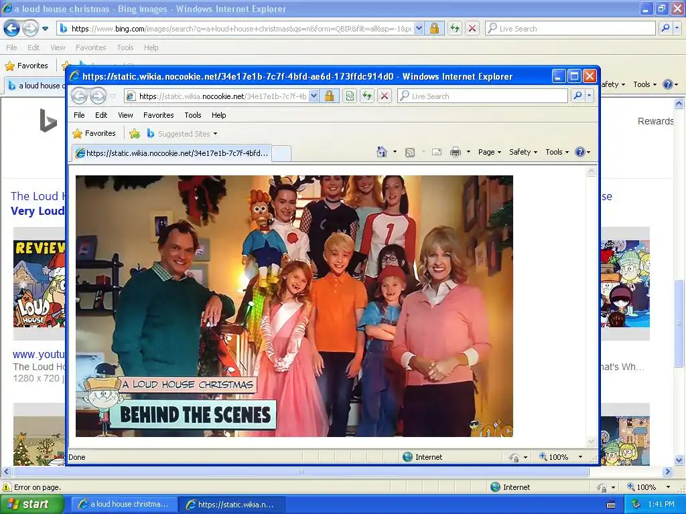Viewport: 686px width, 514px height.
Task: Click the Stop button in the background Bing window
Action: point(472,28)
